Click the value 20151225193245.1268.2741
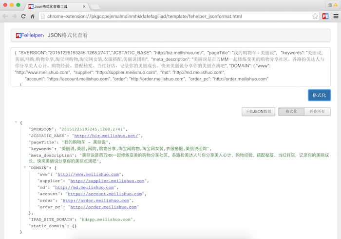Viewport: 341px width, 239px height. point(92,129)
